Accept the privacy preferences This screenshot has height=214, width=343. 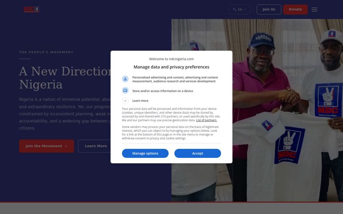(x=198, y=153)
